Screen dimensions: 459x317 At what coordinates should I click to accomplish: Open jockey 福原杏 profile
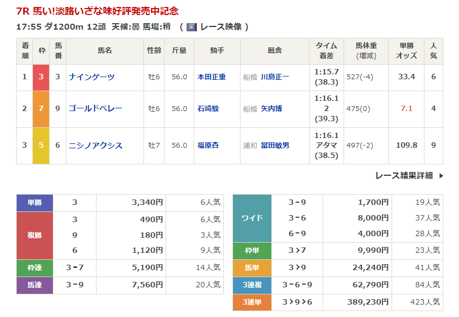208,146
